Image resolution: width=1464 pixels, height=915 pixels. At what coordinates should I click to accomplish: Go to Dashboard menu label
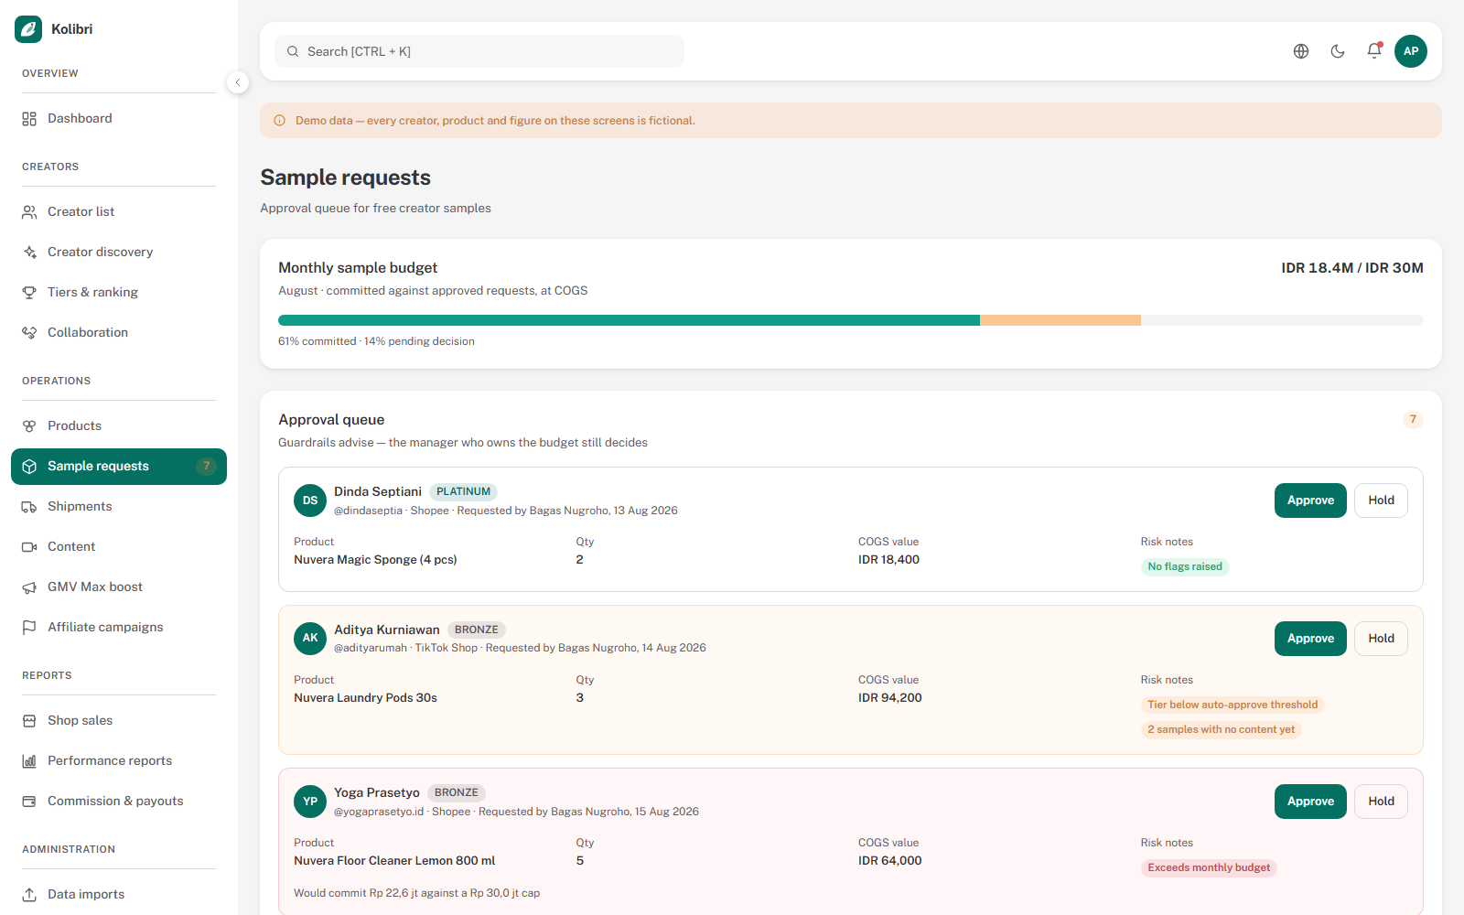pyautogui.click(x=80, y=119)
